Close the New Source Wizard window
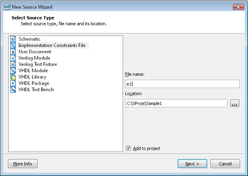The image size is (248, 176). 239,7
